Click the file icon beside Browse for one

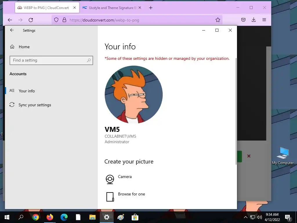[x=110, y=197]
